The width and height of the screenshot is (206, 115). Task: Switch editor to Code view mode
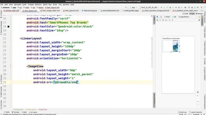[185, 14]
